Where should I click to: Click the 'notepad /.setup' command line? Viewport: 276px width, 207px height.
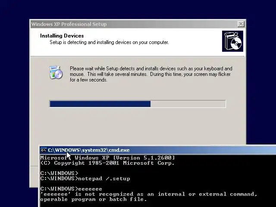coord(85,179)
